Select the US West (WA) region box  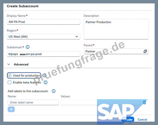43,37
